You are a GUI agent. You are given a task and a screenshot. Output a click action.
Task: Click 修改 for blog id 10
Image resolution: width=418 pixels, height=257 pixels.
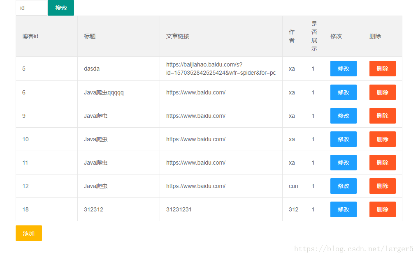pos(343,139)
